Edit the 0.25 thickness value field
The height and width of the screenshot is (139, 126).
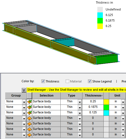pos(93,102)
